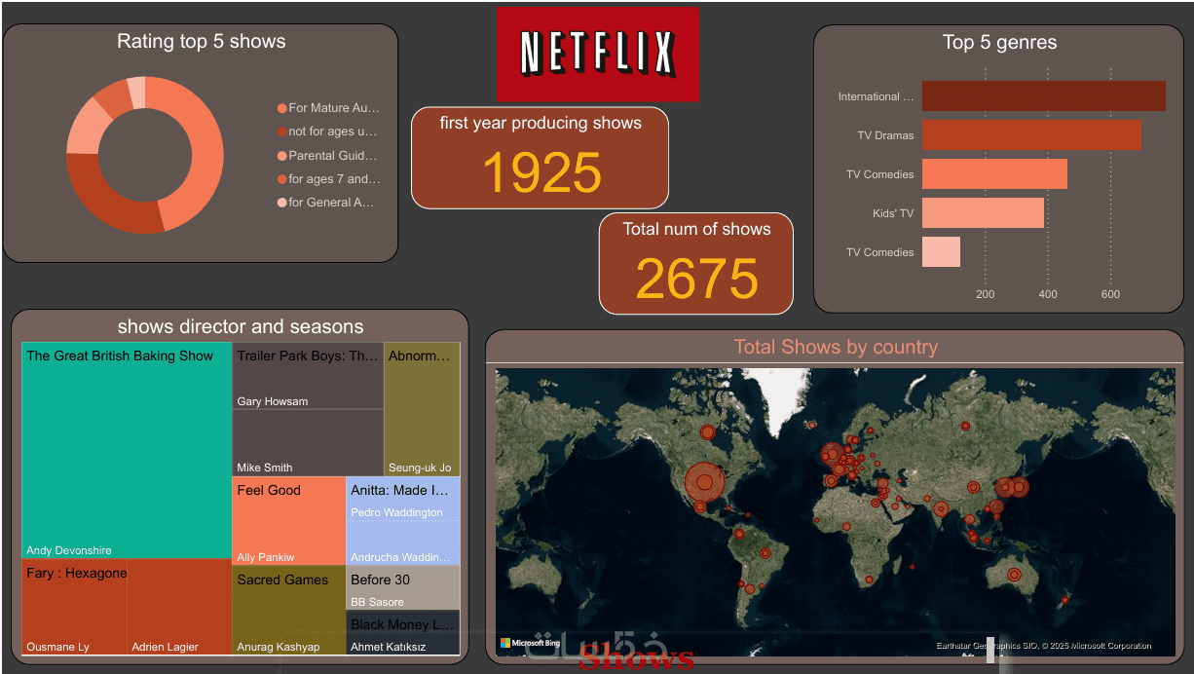Image resolution: width=1194 pixels, height=674 pixels.
Task: Click the 2675 total shows card value
Action: tap(696, 278)
